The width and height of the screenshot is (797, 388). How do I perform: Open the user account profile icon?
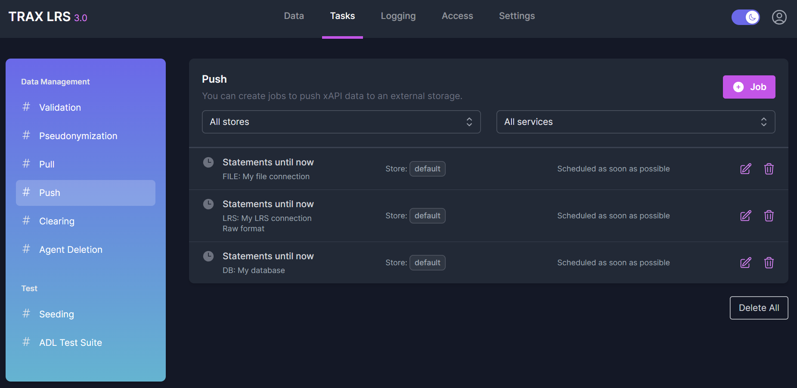[779, 17]
